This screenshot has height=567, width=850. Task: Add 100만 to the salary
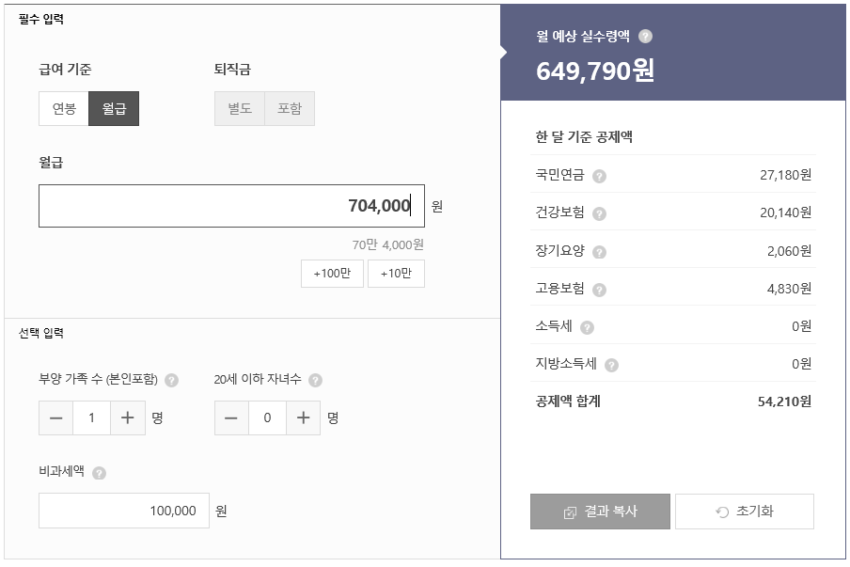tap(332, 274)
